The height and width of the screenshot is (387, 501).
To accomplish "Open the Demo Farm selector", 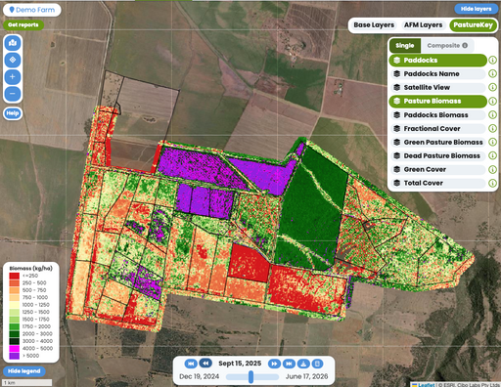I will tap(32, 10).
